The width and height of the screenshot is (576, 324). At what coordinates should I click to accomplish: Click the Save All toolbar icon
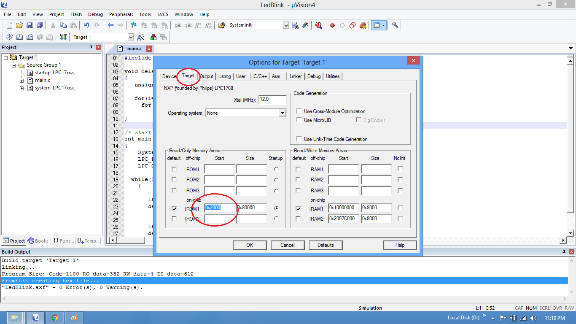click(40, 25)
